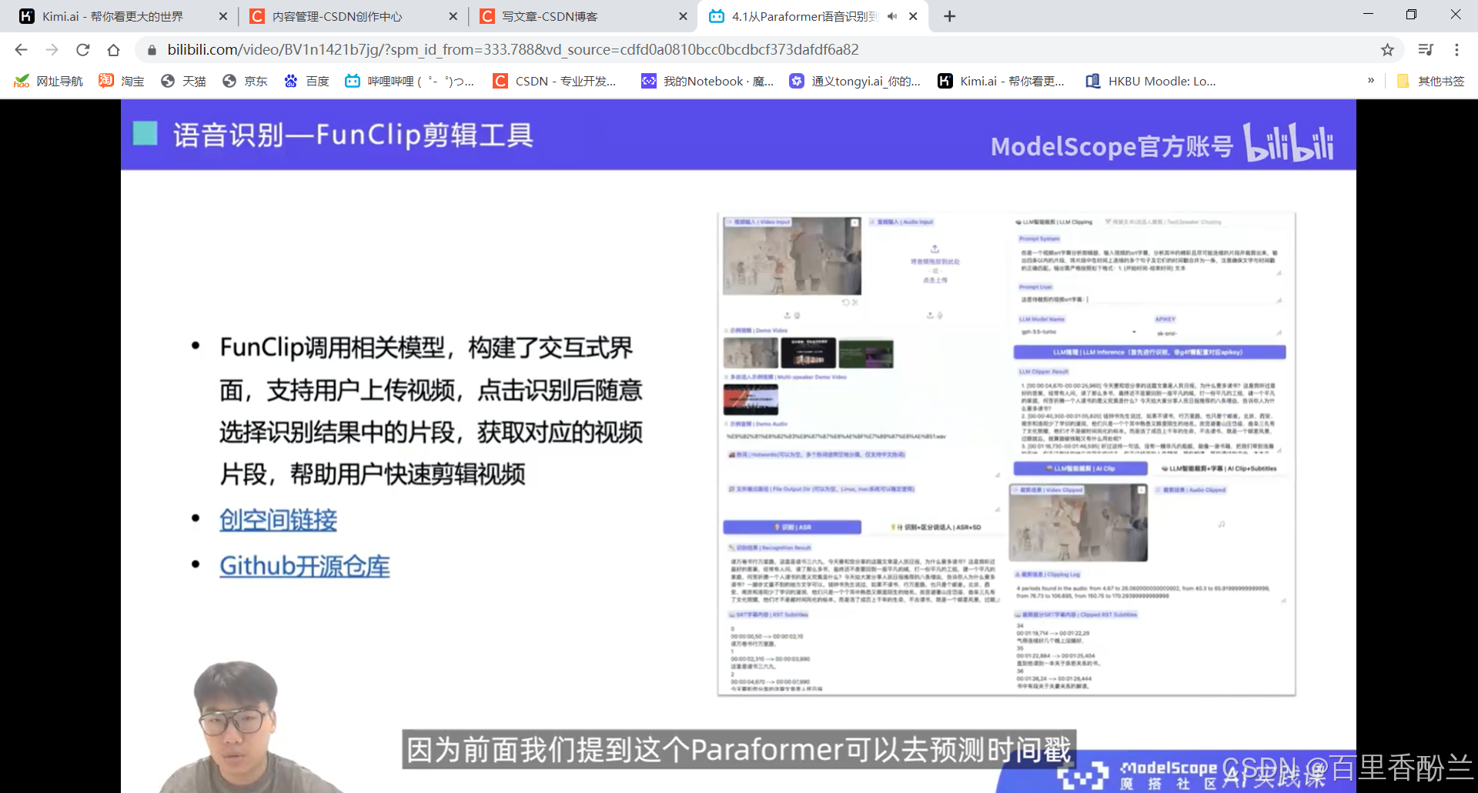
Task: Click the video subtitle about Paraformer
Action: coord(739,750)
